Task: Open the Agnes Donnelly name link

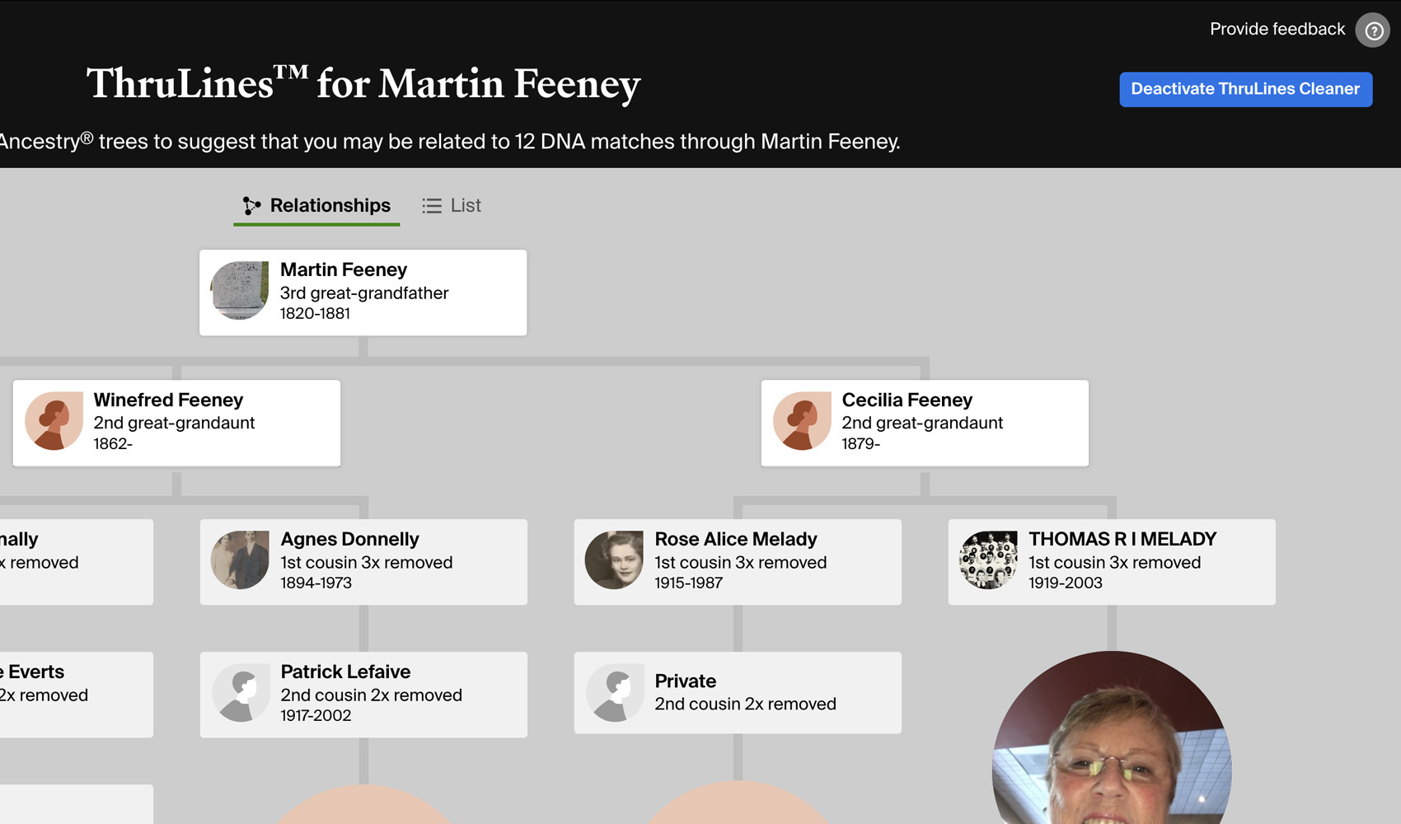Action: pyautogui.click(x=349, y=539)
